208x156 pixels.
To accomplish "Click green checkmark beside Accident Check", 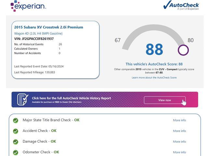I will coord(15,131).
